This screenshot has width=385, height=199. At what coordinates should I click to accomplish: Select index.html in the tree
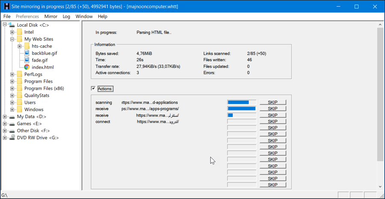43,67
